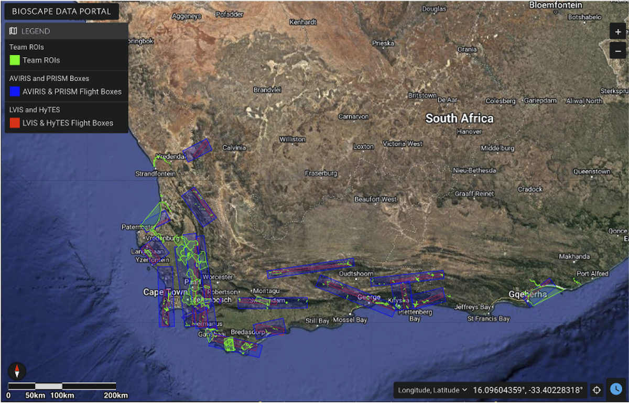
Task: Click the 'Graaff-Reinet' town label
Action: point(474,194)
